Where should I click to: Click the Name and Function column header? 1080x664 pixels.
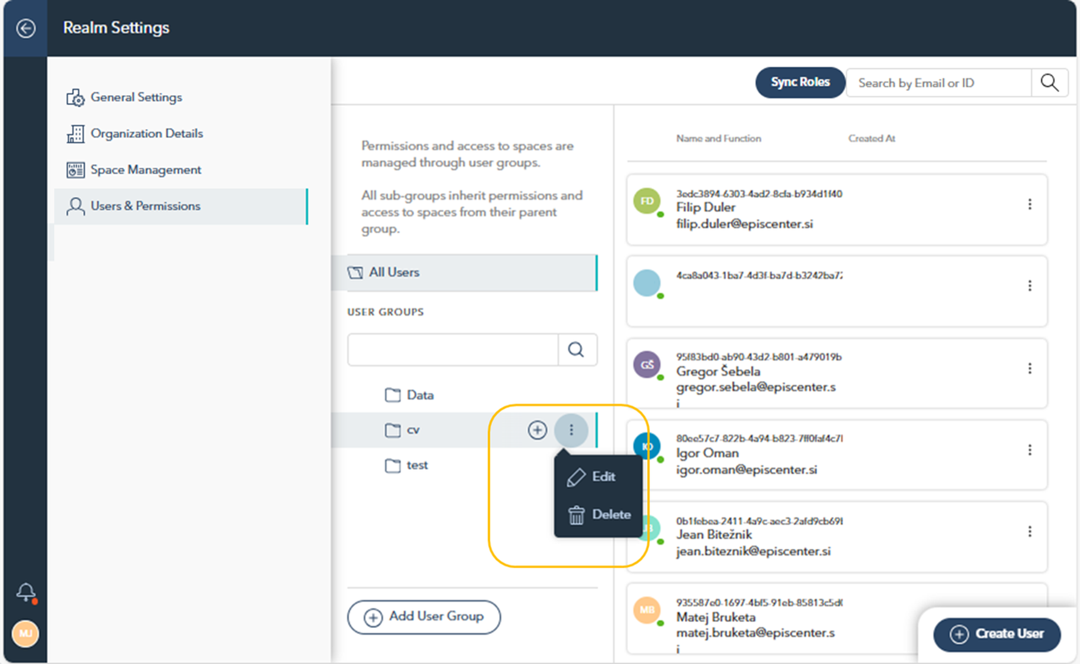pos(718,139)
